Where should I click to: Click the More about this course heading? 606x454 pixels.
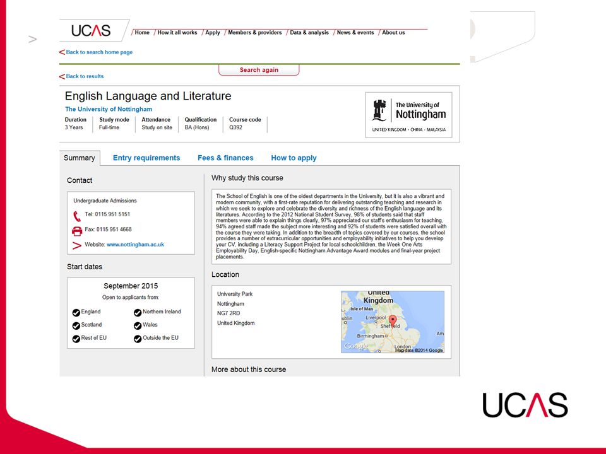pos(249,370)
